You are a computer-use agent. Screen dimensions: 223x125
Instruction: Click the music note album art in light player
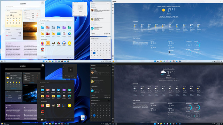[x=80, y=7]
